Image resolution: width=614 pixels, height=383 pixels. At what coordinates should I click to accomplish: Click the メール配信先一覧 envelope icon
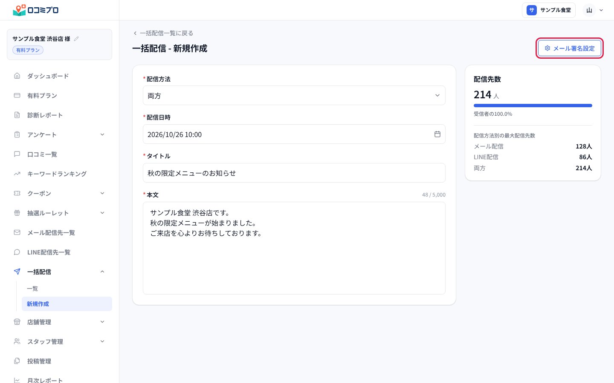[17, 232]
